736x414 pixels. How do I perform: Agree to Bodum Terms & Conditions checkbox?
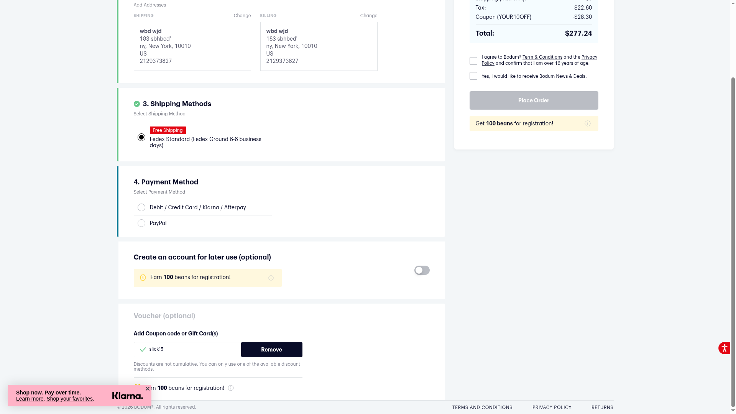tap(473, 61)
